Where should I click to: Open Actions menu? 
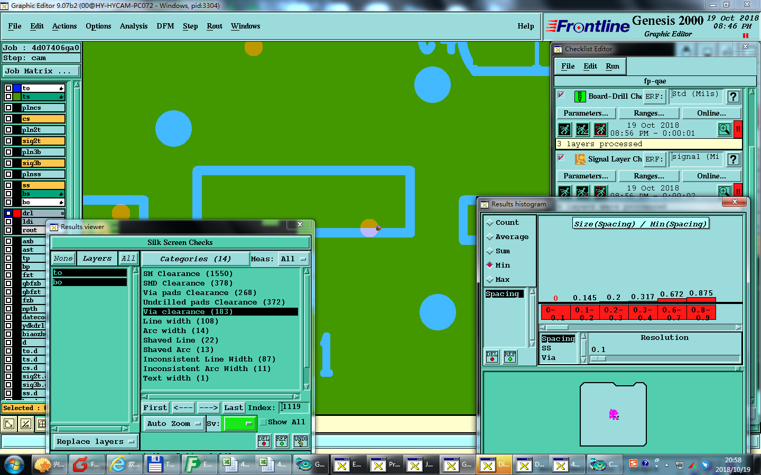pyautogui.click(x=64, y=26)
